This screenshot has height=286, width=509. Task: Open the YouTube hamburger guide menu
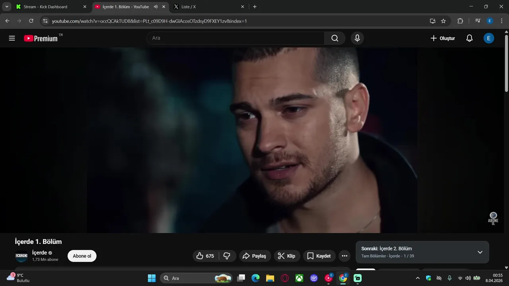click(x=12, y=38)
